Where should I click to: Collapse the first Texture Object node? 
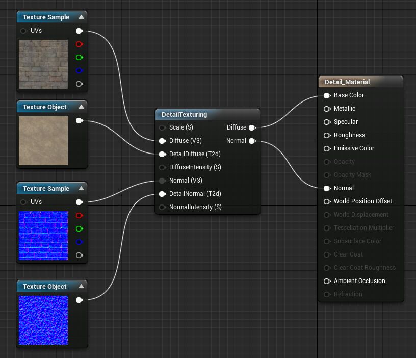[81, 107]
